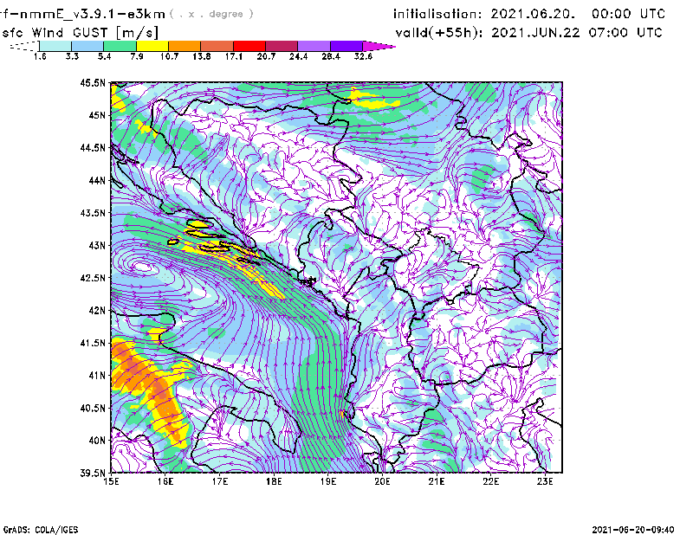The width and height of the screenshot is (693, 535).
Task: Click the crimson legend swatch after 20.7
Action: 282,46
